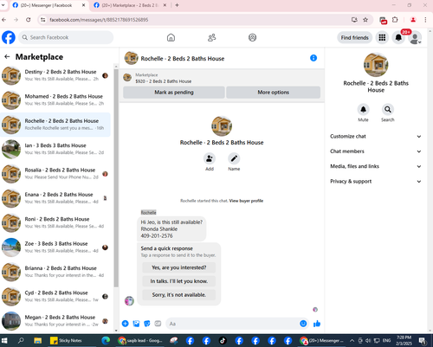The height and width of the screenshot is (347, 433).
Task: Mute the Rochelle conversation
Action: coord(363,109)
